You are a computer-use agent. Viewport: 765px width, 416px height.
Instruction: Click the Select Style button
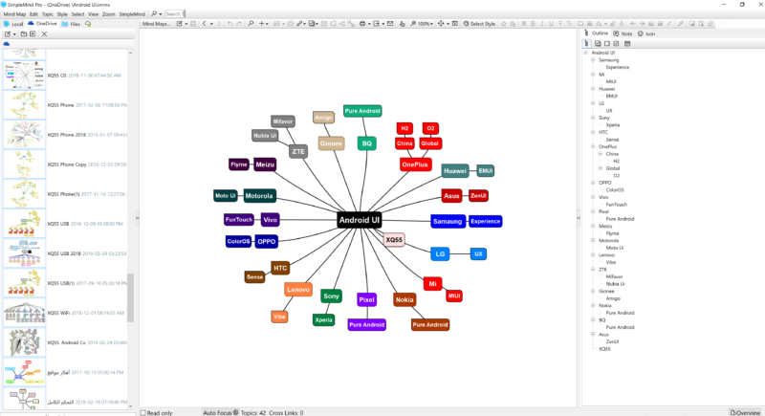click(479, 23)
